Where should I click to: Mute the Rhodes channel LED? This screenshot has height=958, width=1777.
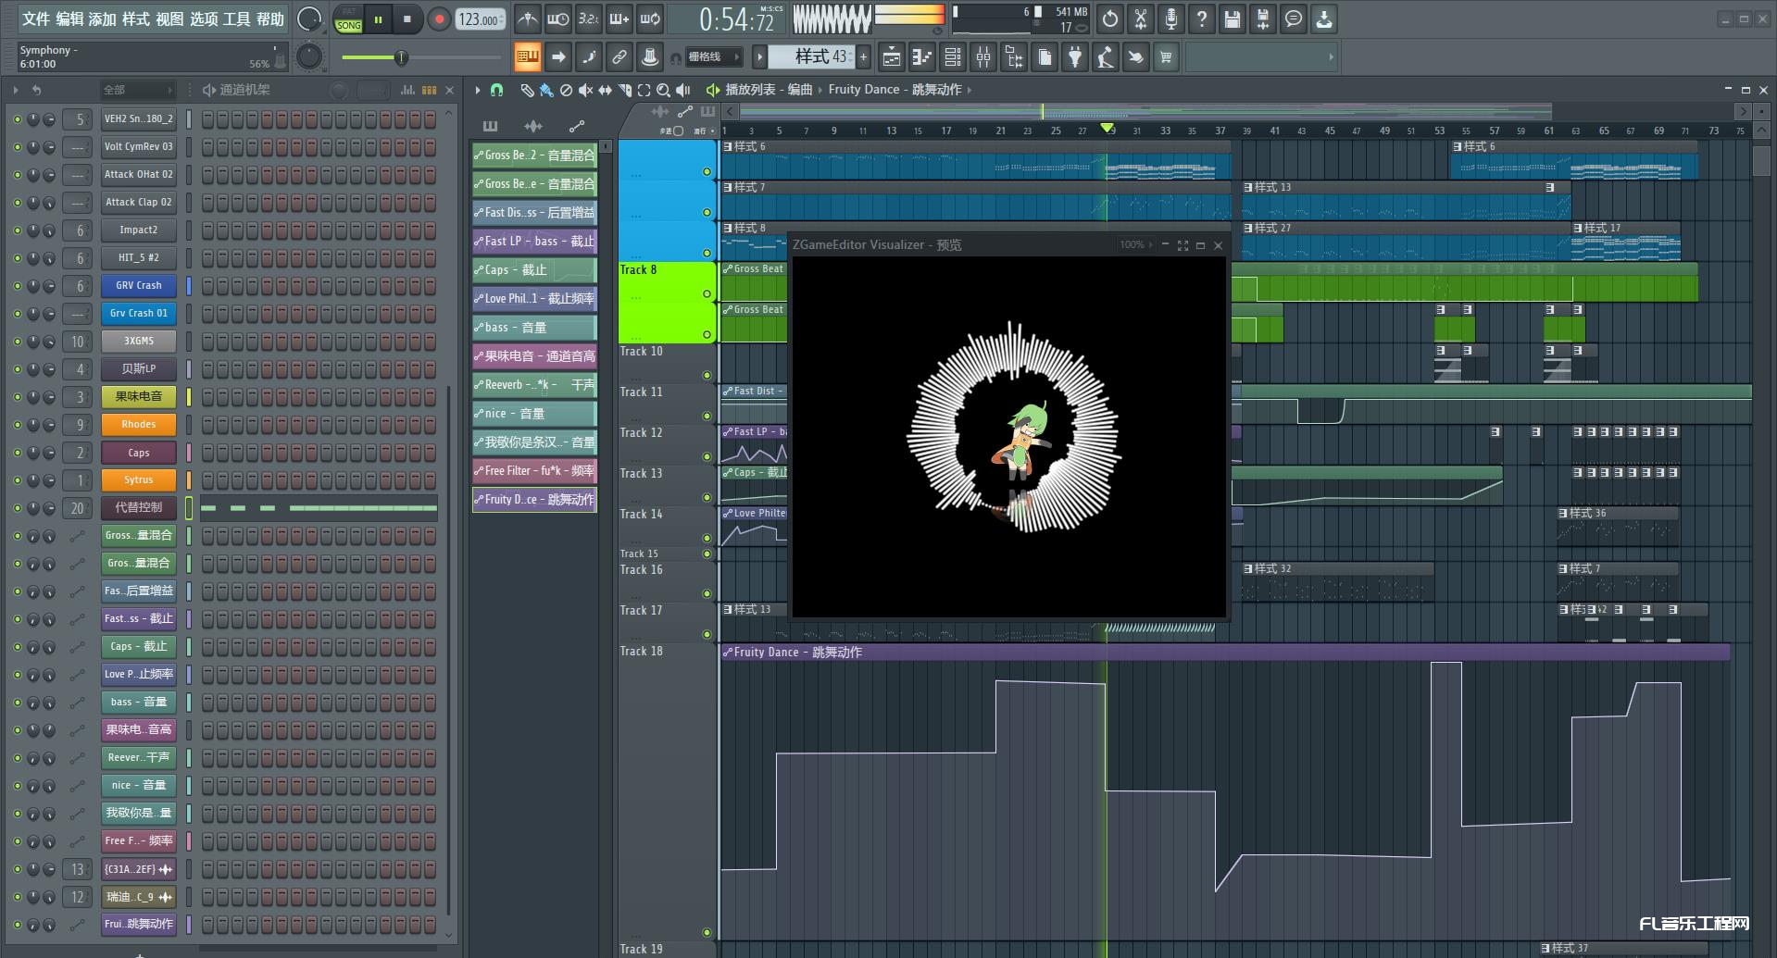tap(17, 425)
